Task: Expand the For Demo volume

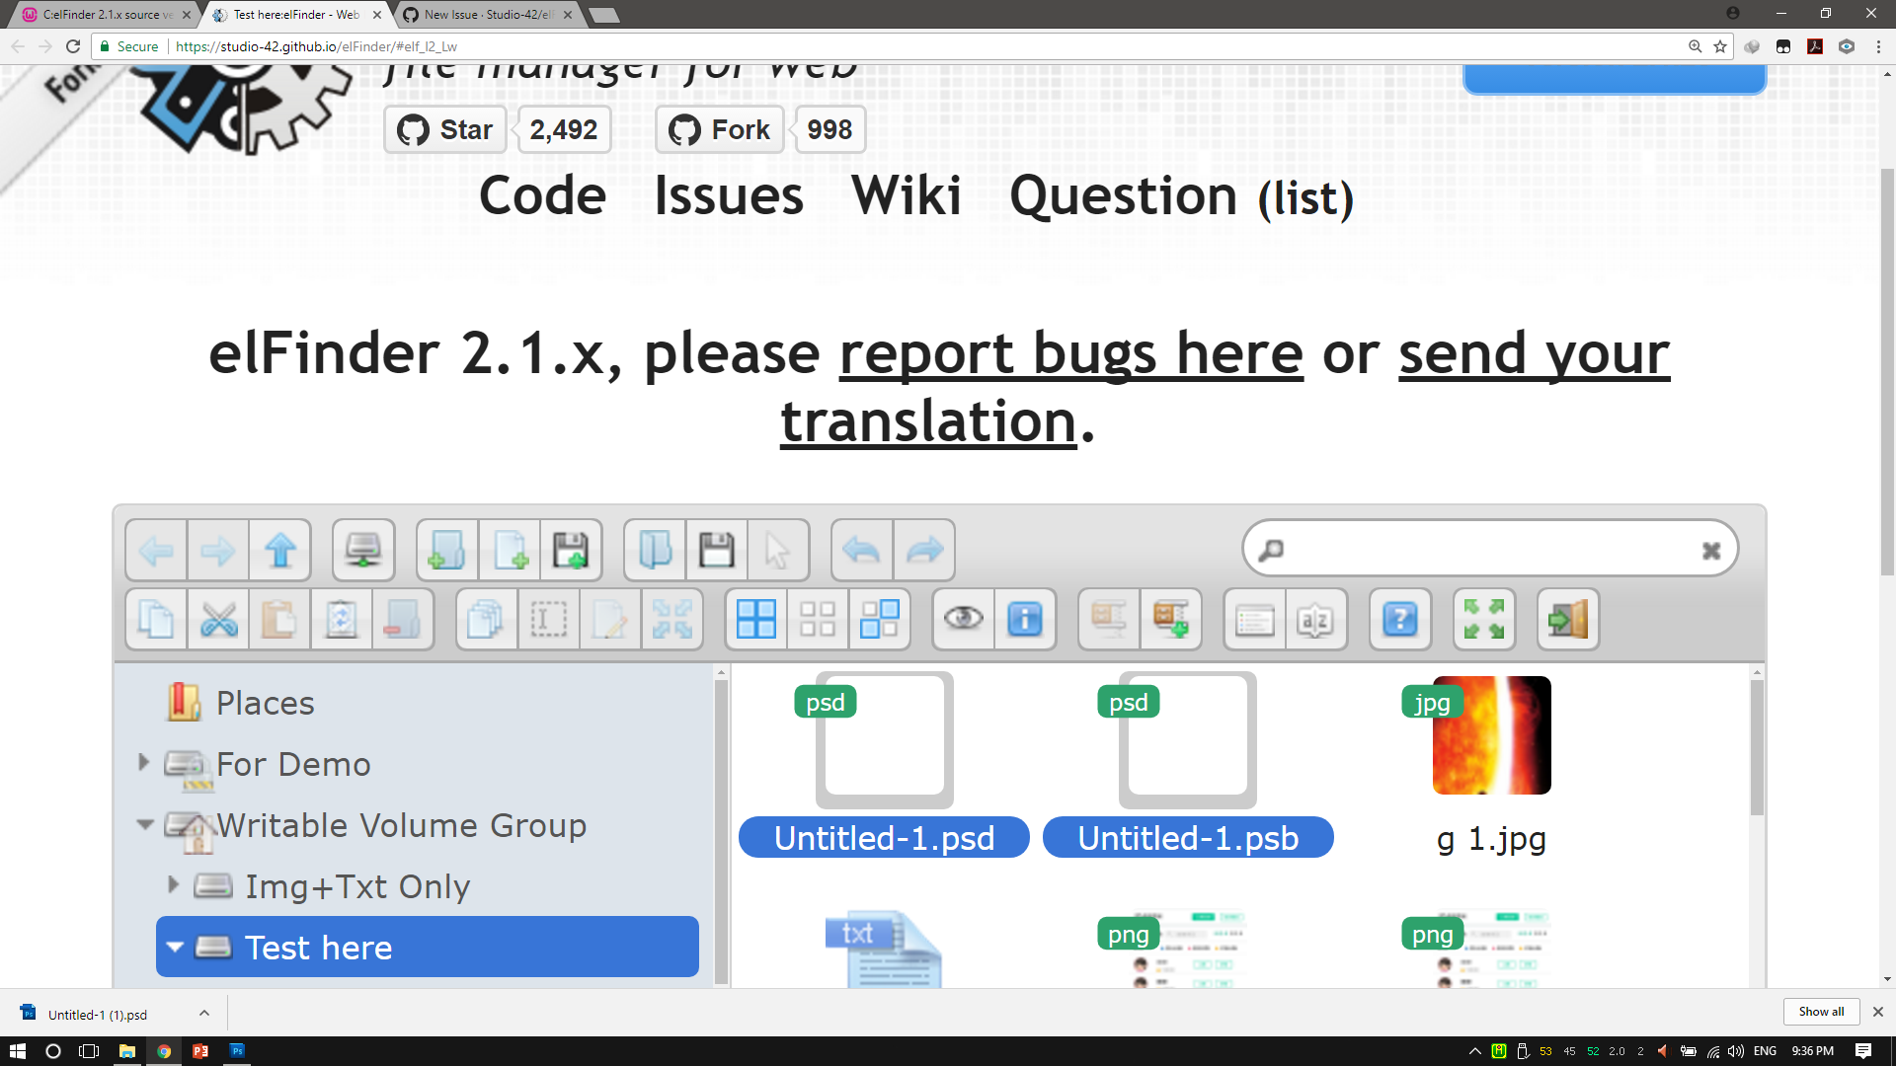Action: (x=143, y=762)
